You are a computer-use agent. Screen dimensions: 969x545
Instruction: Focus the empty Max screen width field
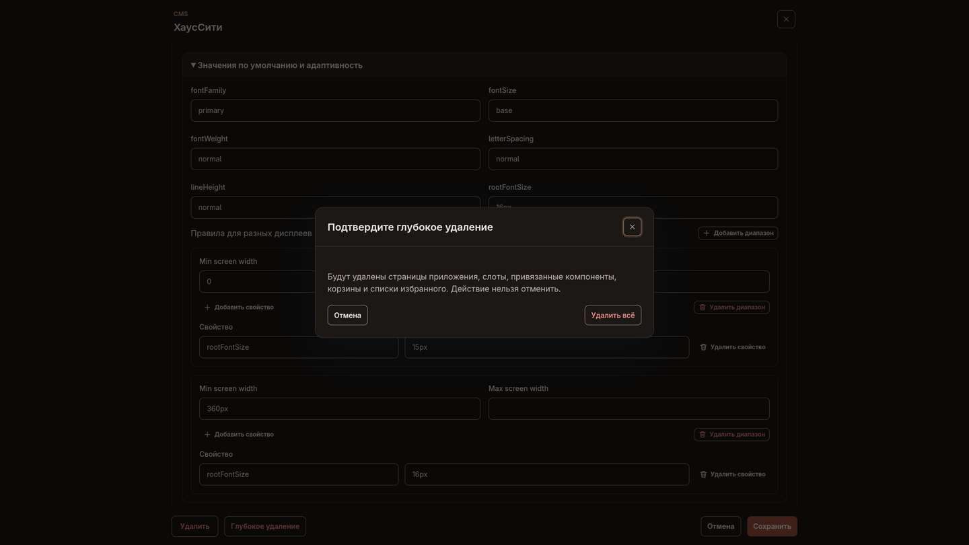tap(629, 408)
